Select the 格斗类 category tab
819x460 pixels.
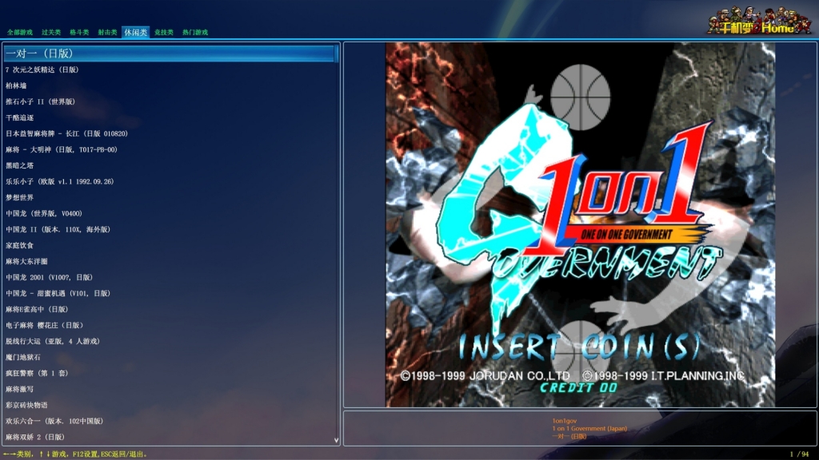click(x=79, y=33)
